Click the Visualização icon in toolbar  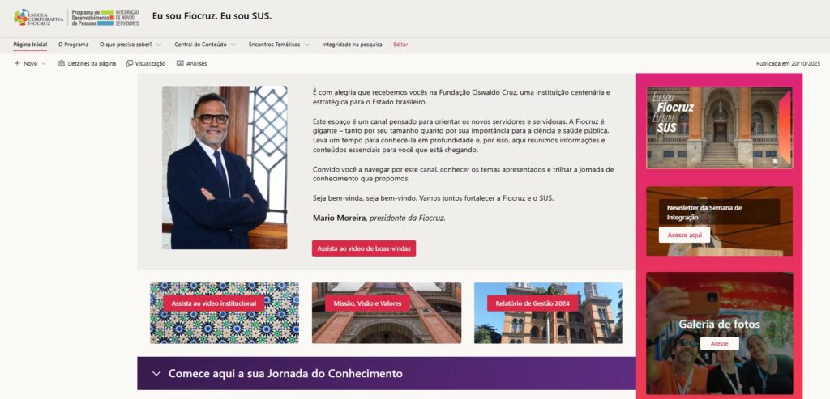pyautogui.click(x=130, y=63)
